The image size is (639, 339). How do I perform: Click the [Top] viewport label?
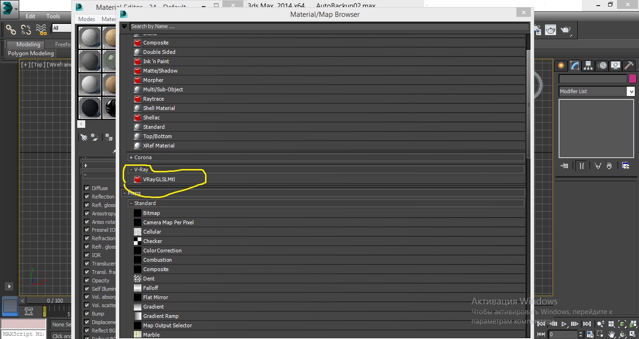click(38, 65)
